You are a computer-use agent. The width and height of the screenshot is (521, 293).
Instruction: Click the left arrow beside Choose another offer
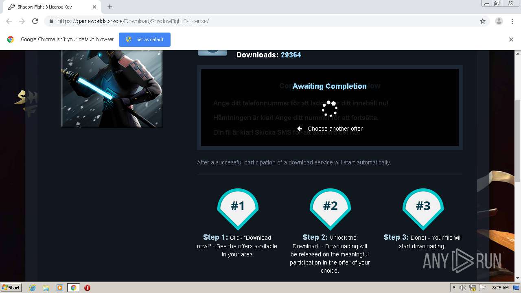[300, 129]
